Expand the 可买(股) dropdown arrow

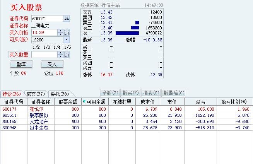[x=67, y=40]
